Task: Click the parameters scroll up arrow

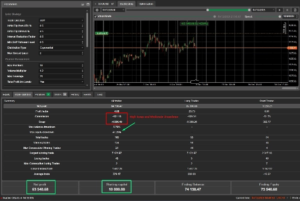Action: (87, 11)
